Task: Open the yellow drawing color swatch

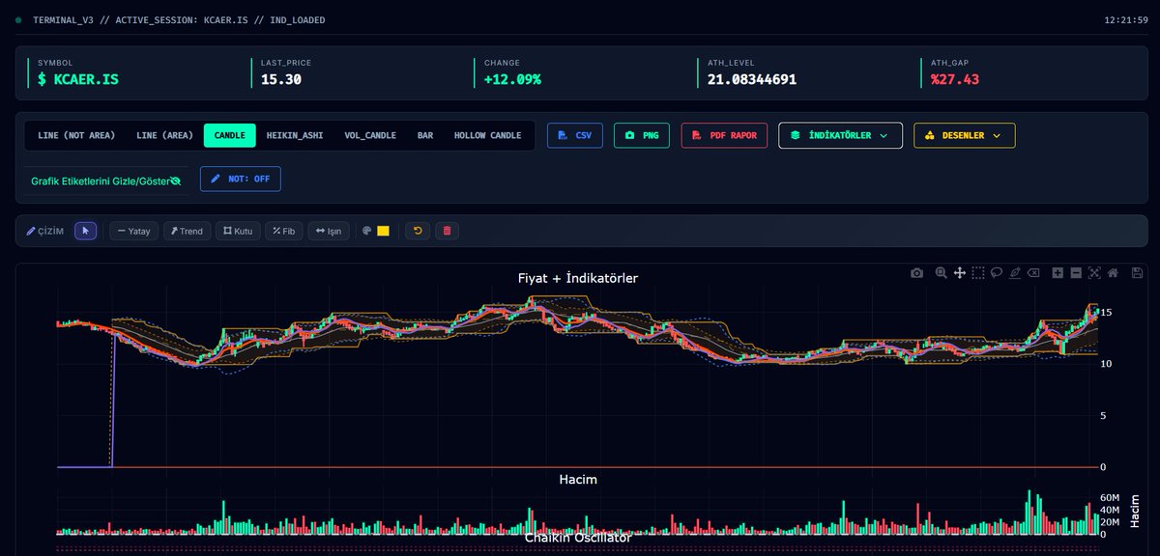Action: 383,231
